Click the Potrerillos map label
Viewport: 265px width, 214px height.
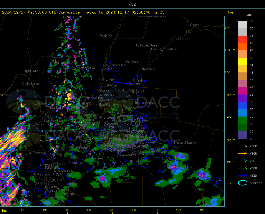point(54,121)
